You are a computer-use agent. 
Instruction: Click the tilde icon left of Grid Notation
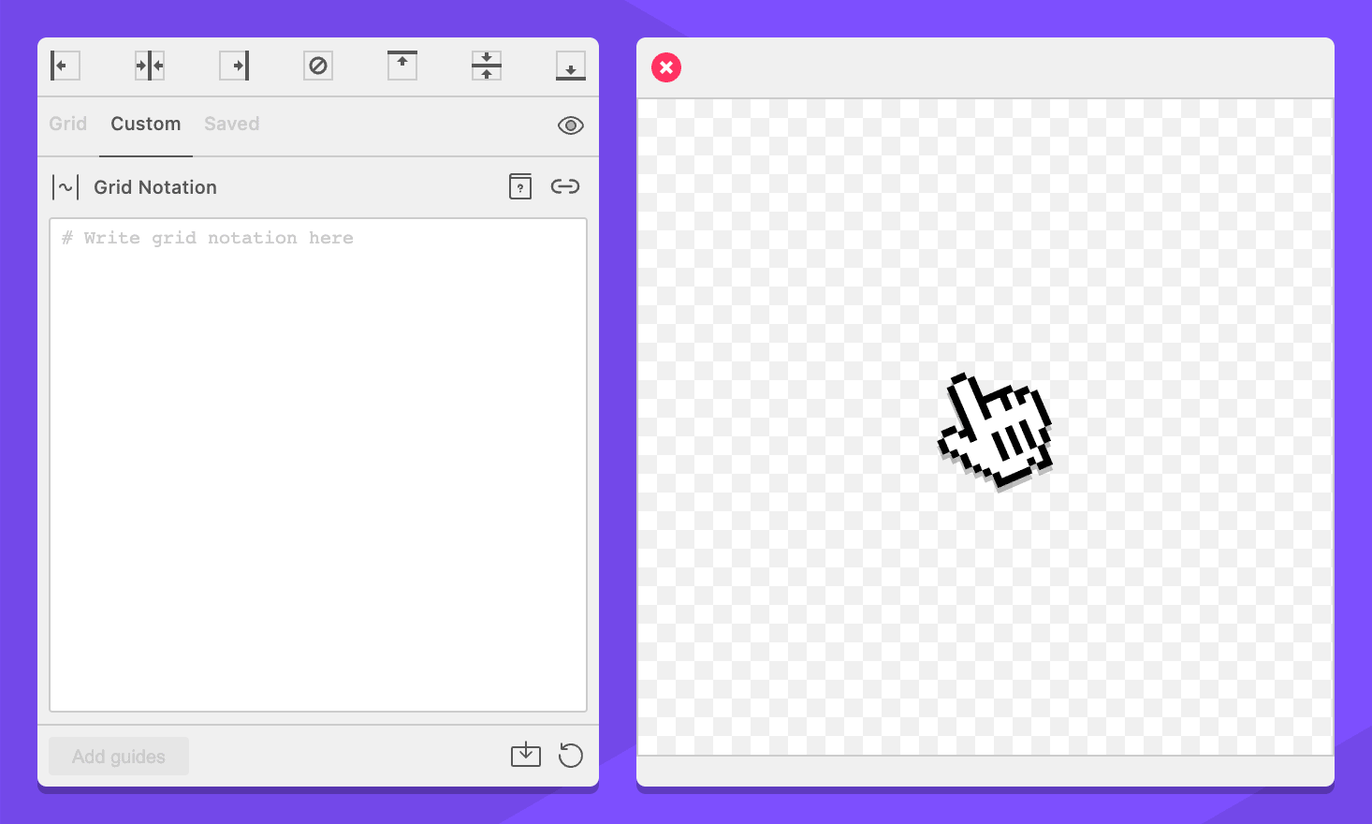point(66,187)
